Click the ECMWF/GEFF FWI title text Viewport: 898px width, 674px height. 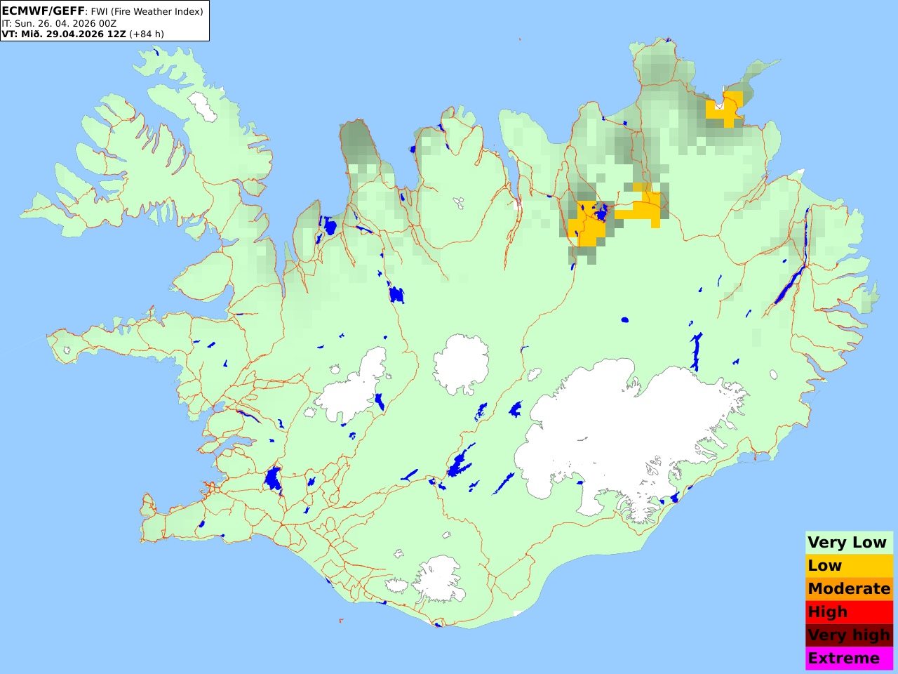tap(102, 11)
